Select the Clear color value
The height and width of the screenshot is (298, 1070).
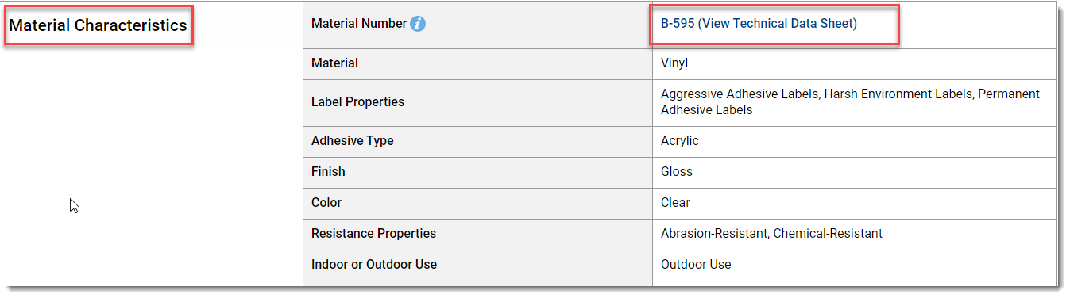tap(675, 203)
